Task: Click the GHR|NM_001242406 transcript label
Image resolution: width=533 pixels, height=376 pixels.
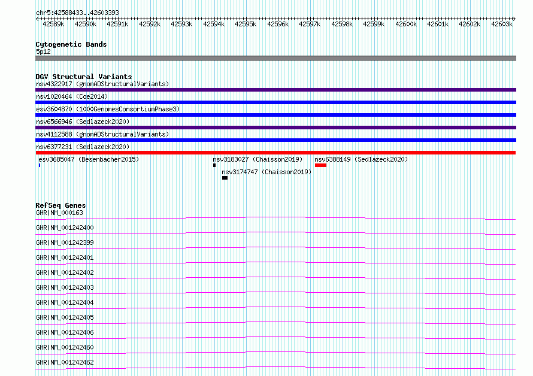Action: pos(65,332)
